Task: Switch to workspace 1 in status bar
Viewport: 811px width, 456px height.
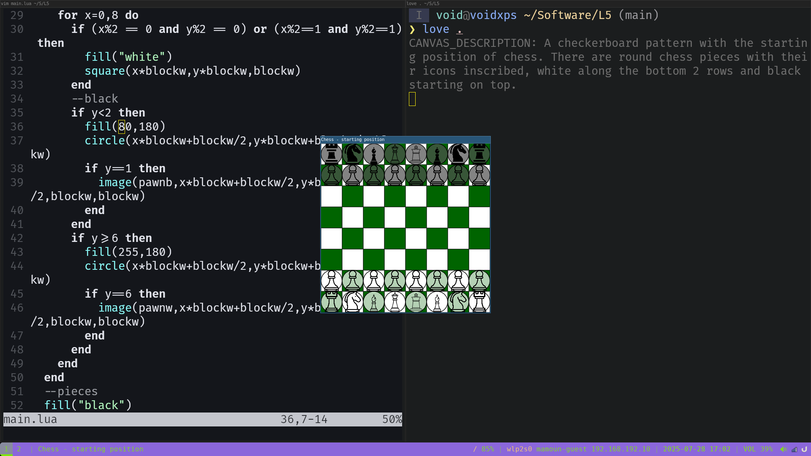Action: click(6, 449)
